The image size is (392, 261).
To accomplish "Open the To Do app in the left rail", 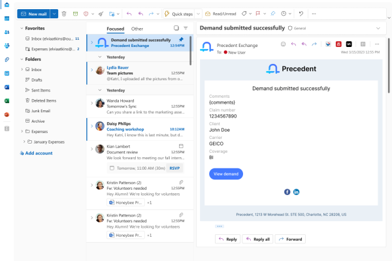I will pos(7,73).
